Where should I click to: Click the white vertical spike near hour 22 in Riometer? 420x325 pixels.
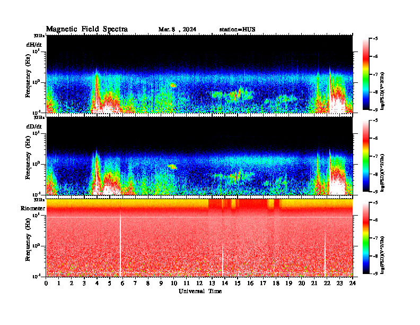[325, 255]
